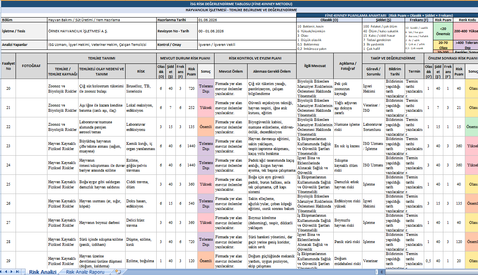Select the 'Panik sürü riski' explanation cell
478x275 pixels.
[x=348, y=242]
